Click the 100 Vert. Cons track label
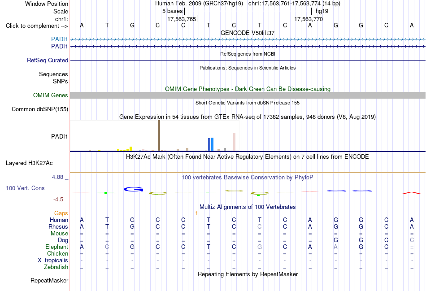This screenshot has height=291, width=426. [x=25, y=188]
